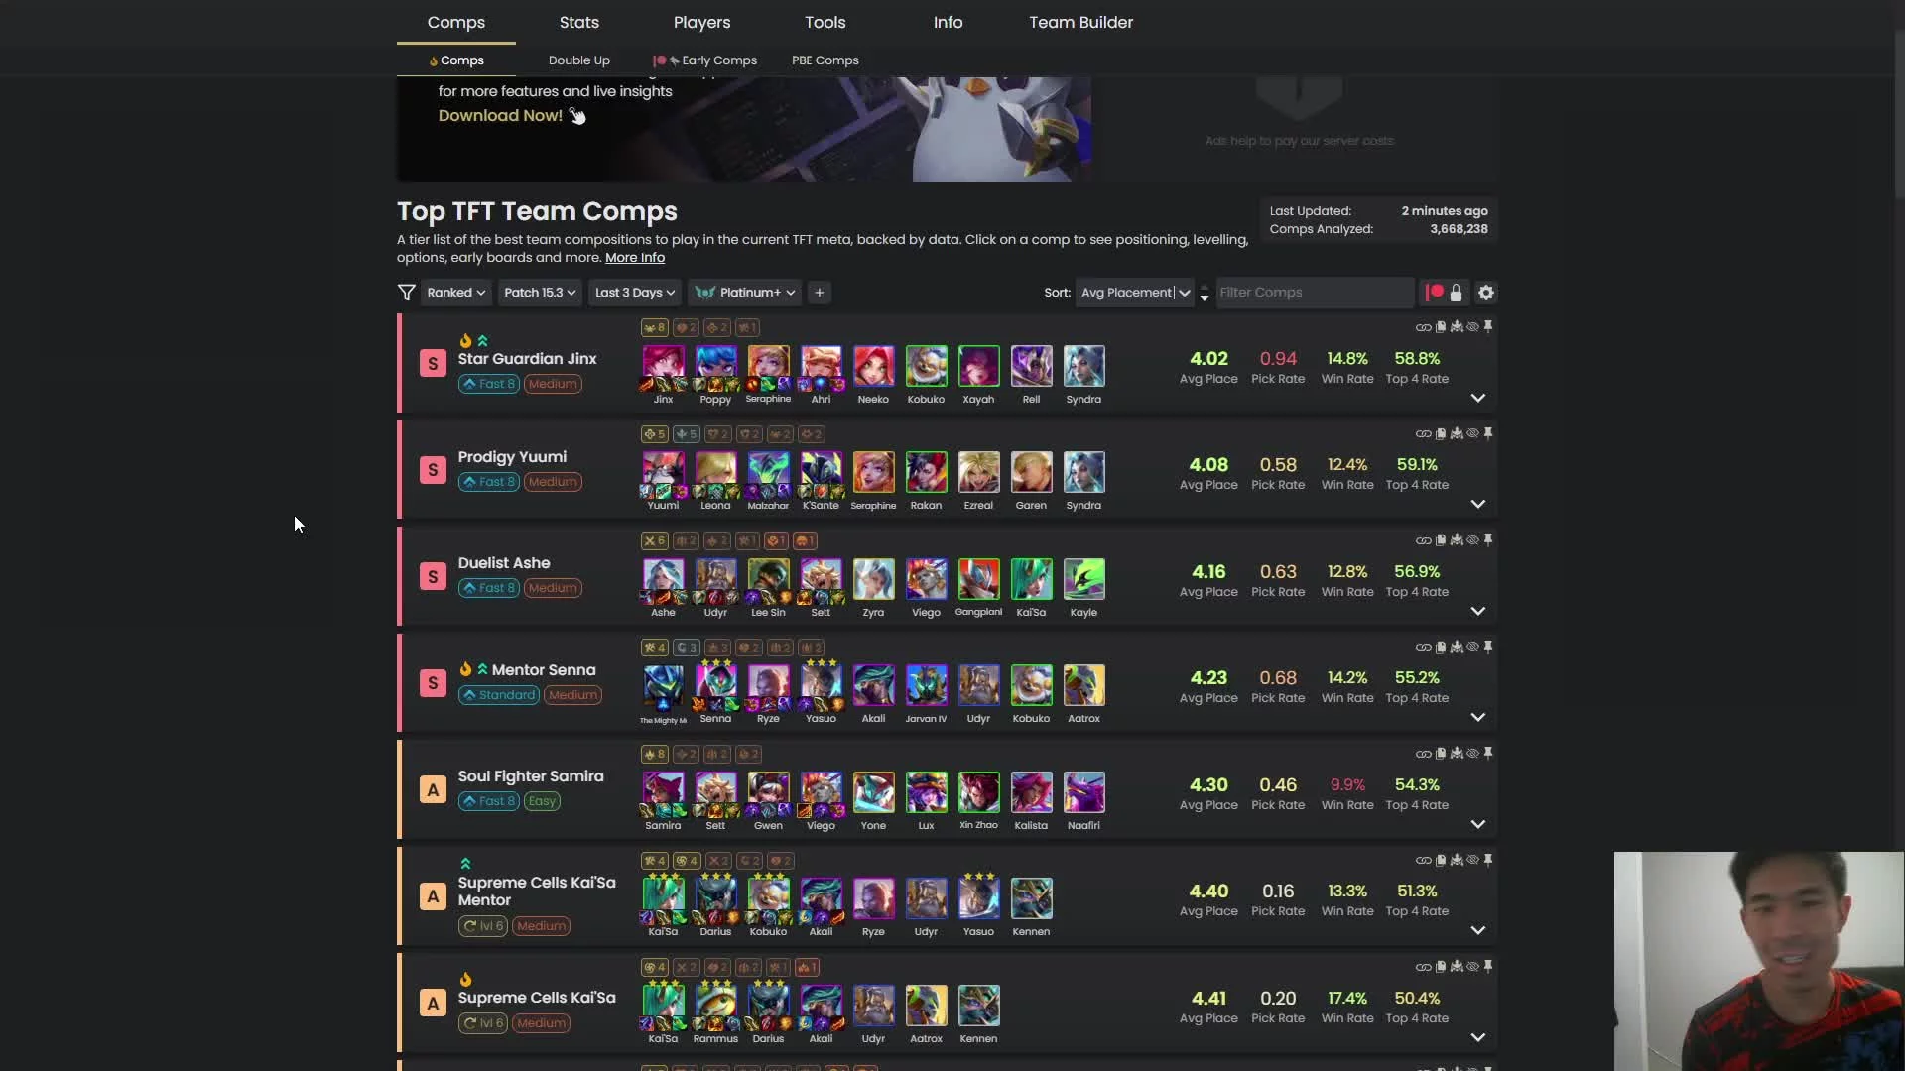Focus the Filter Comps input field
The width and height of the screenshot is (1905, 1071).
pos(1315,293)
